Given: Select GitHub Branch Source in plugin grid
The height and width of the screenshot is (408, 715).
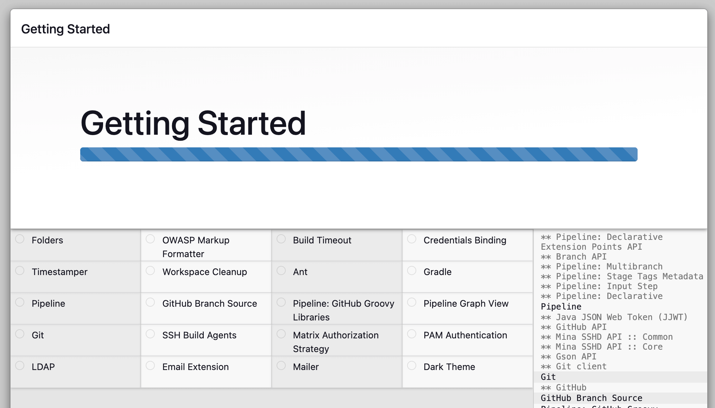Looking at the screenshot, I should tap(210, 304).
